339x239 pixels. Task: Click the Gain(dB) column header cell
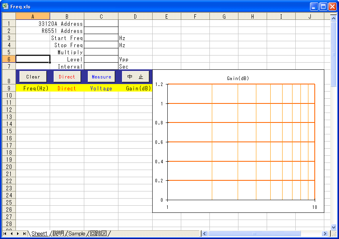click(136, 88)
